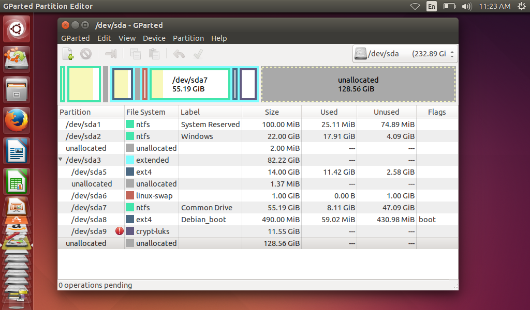Open the View menu
Screen dimensions: 530x310
pos(127,38)
